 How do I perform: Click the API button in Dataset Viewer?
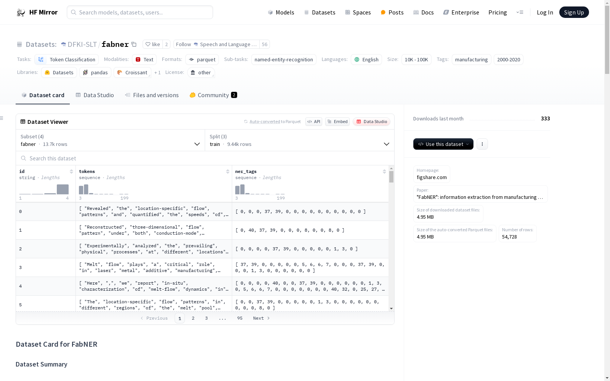314,122
